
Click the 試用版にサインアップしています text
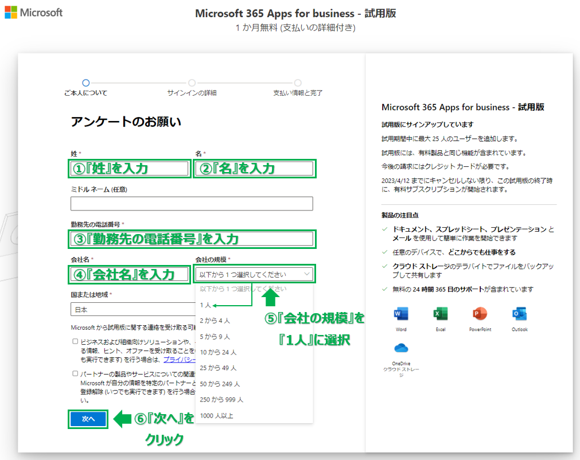[x=427, y=124]
